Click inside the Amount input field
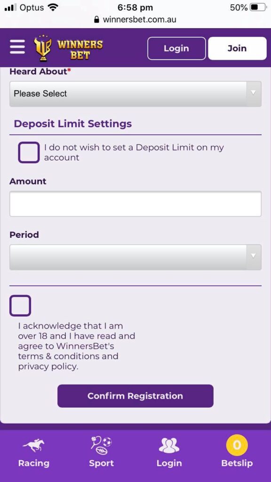This screenshot has width=271, height=482. 135,203
